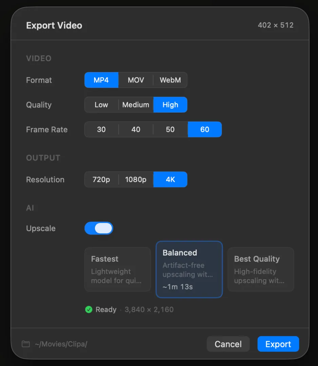This screenshot has height=366, width=318.
Task: Select High quality option
Action: pyautogui.click(x=170, y=105)
